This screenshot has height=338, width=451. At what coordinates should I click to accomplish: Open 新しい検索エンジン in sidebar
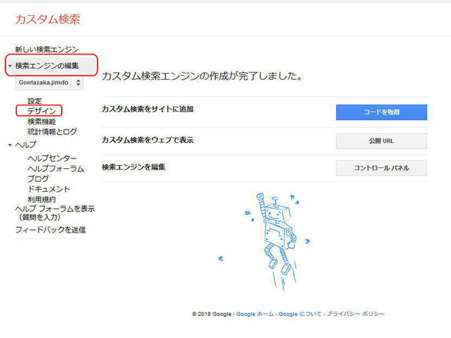point(47,50)
